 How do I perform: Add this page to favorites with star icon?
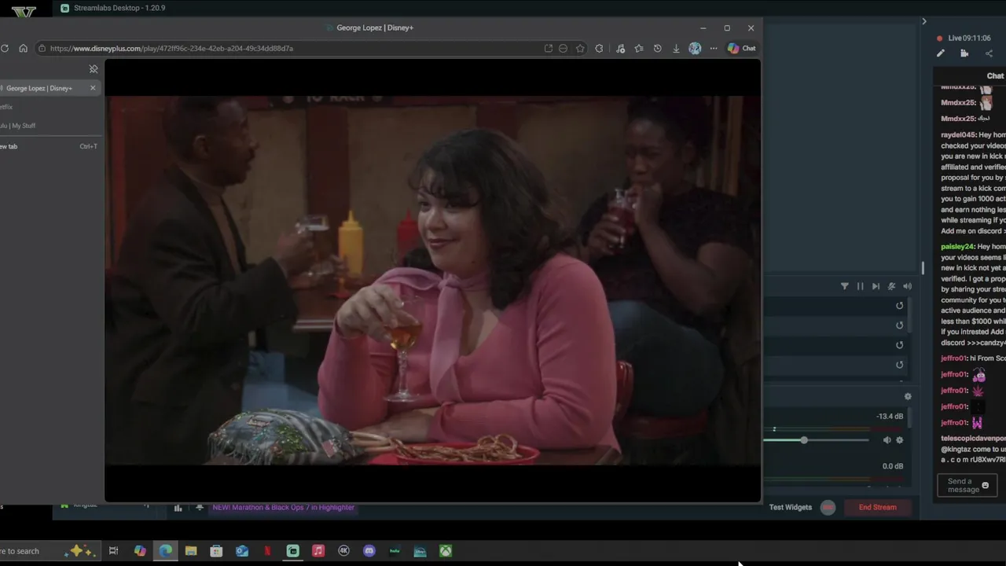tap(580, 48)
